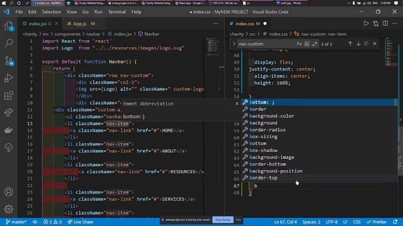Open the File menu

point(19,12)
